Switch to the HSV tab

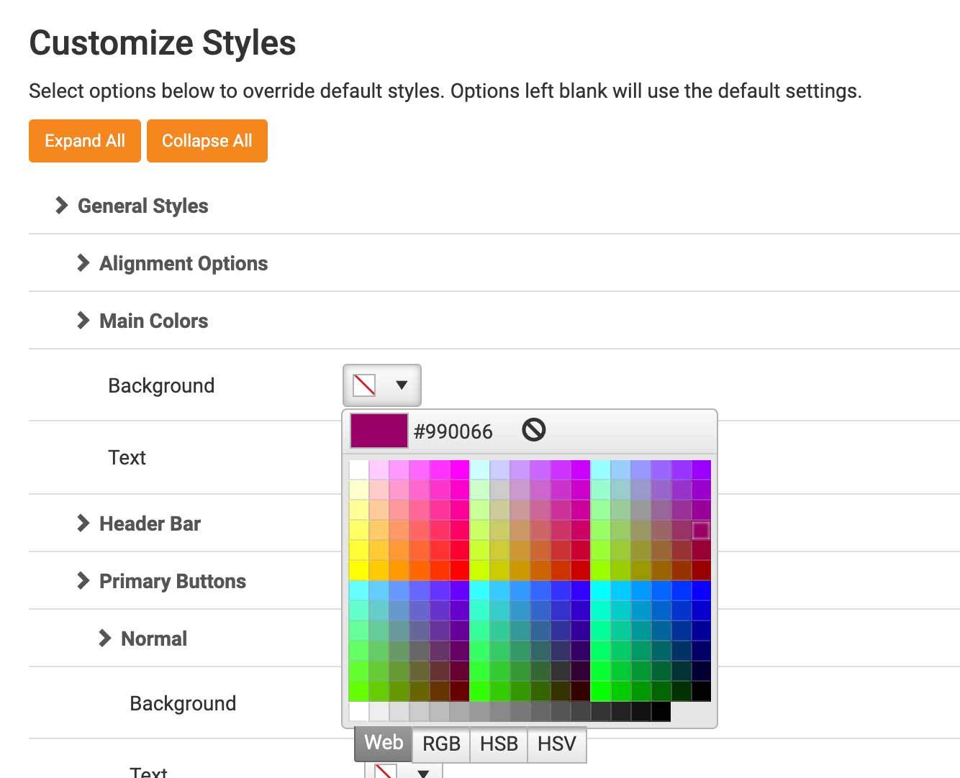(557, 744)
